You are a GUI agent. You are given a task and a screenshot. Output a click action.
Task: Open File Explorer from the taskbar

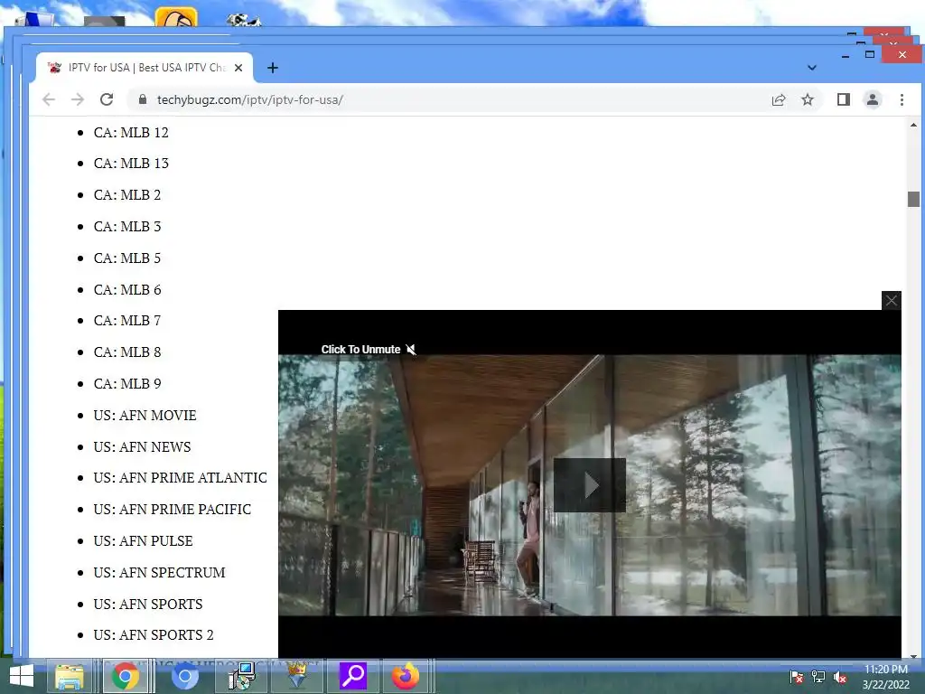[x=70, y=676]
